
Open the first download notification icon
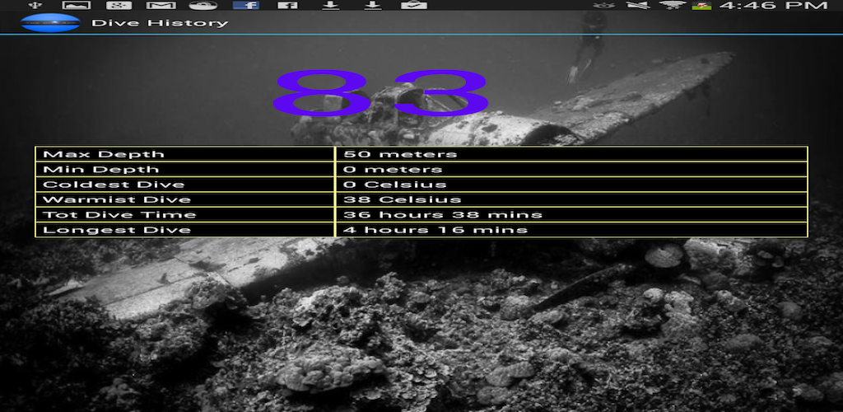coord(329,5)
